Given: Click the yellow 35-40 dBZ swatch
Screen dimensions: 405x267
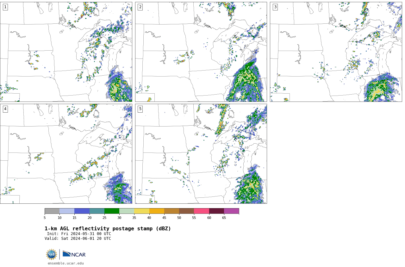Looking at the screenshot, I should pyautogui.click(x=142, y=211).
